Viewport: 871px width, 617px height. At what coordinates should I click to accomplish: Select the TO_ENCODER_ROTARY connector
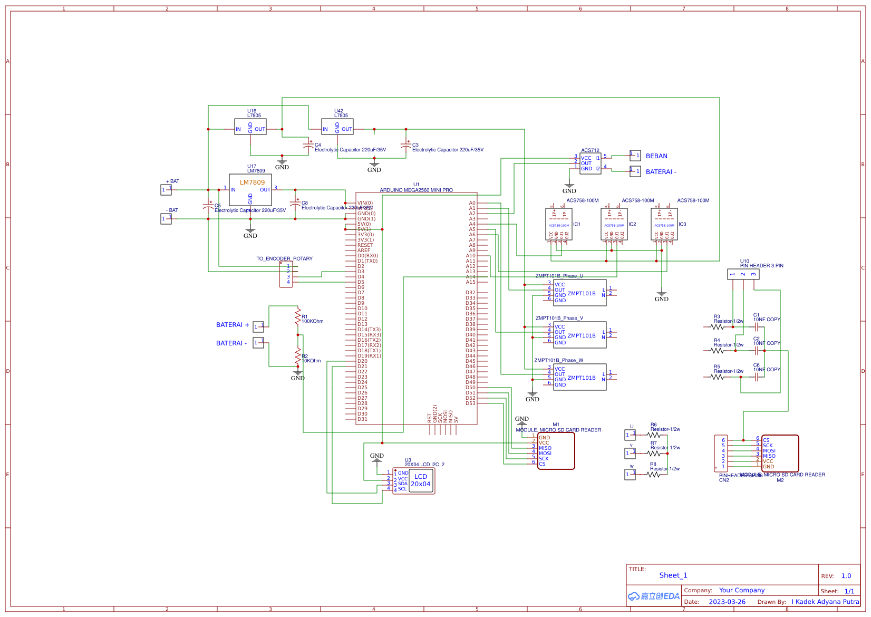point(287,274)
